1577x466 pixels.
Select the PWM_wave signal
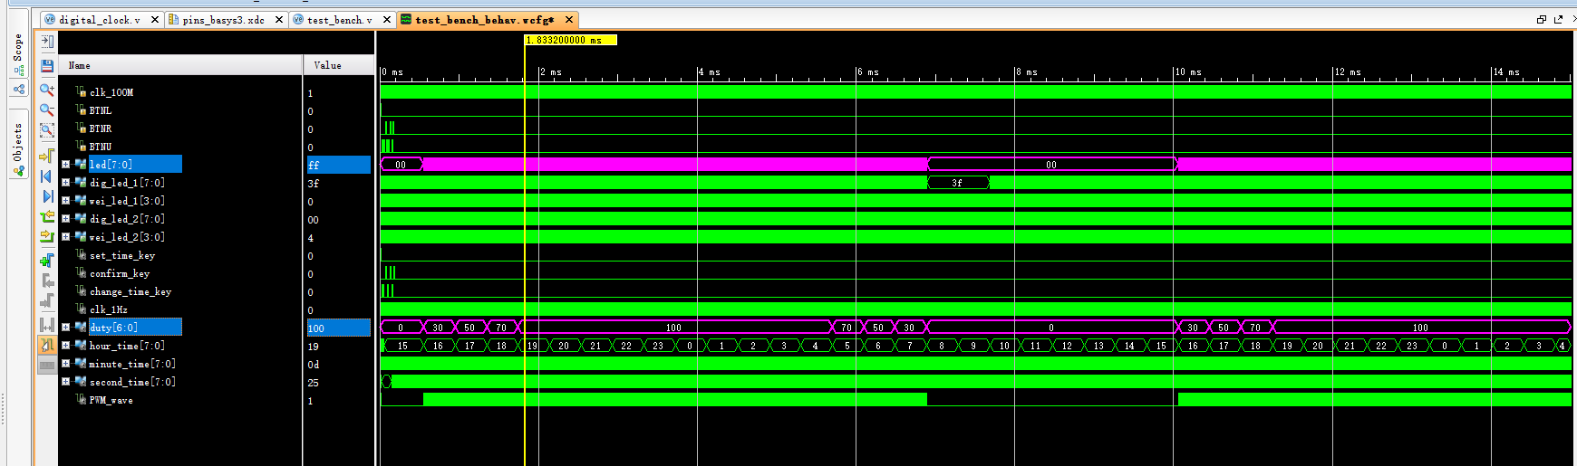(x=111, y=400)
